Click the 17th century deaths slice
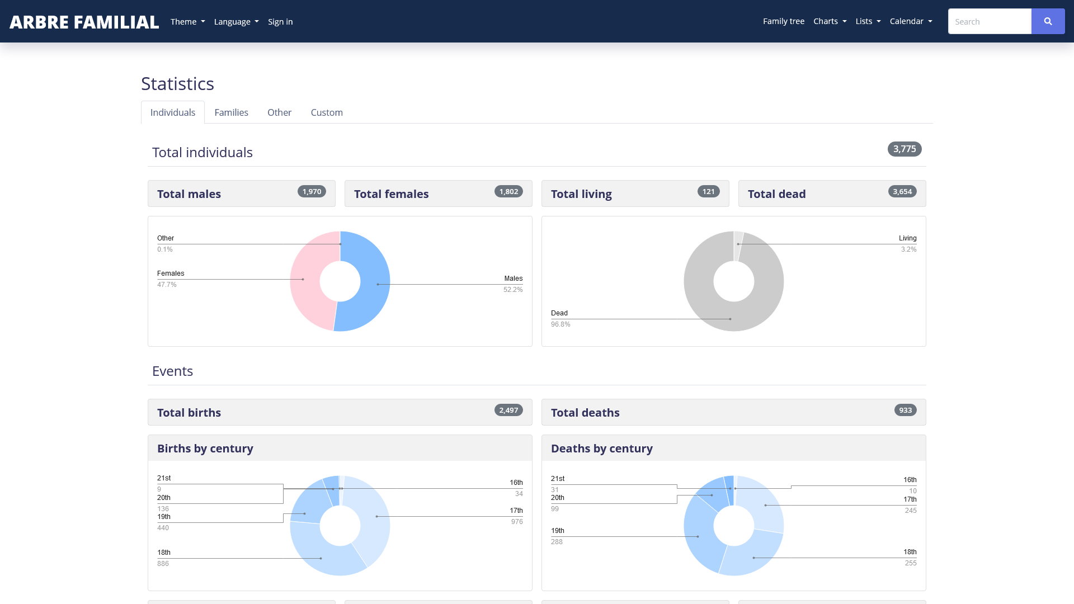Image resolution: width=1074 pixels, height=604 pixels. [765, 505]
